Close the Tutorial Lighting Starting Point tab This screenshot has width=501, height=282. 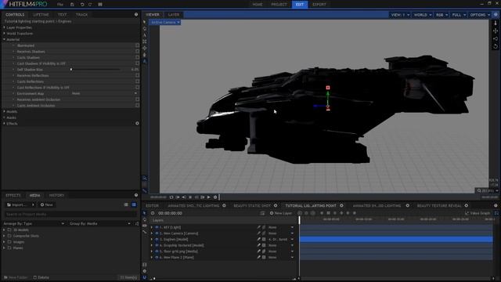point(341,205)
